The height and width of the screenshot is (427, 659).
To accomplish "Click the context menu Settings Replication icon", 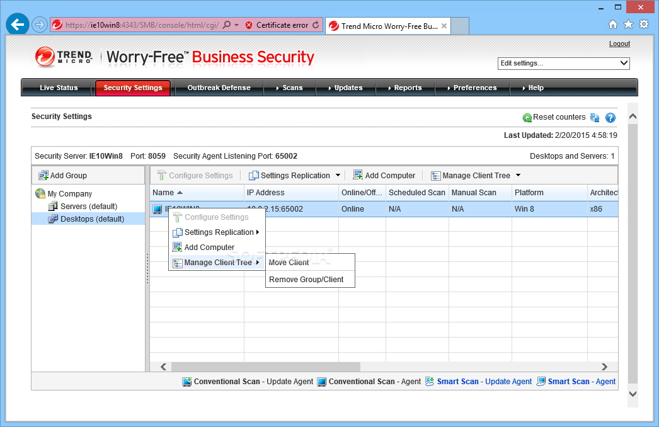I will 178,232.
